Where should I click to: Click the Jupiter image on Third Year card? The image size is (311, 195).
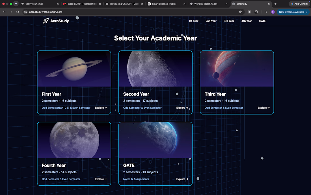[237, 69]
